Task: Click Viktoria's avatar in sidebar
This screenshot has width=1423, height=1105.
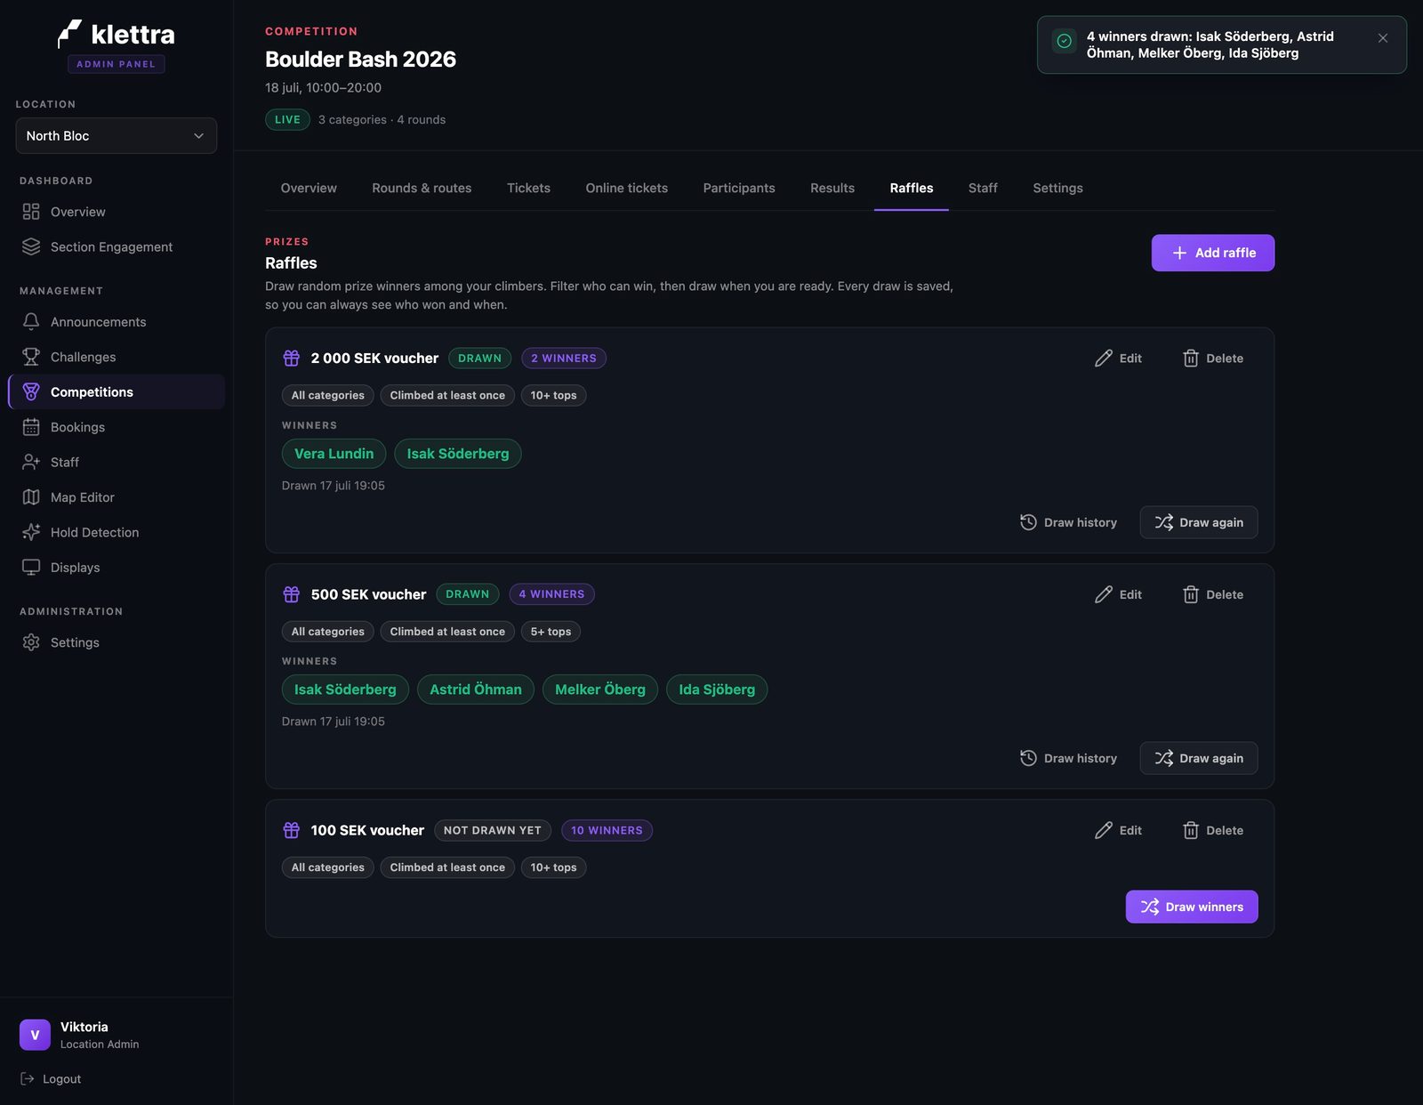Action: click(x=35, y=1035)
